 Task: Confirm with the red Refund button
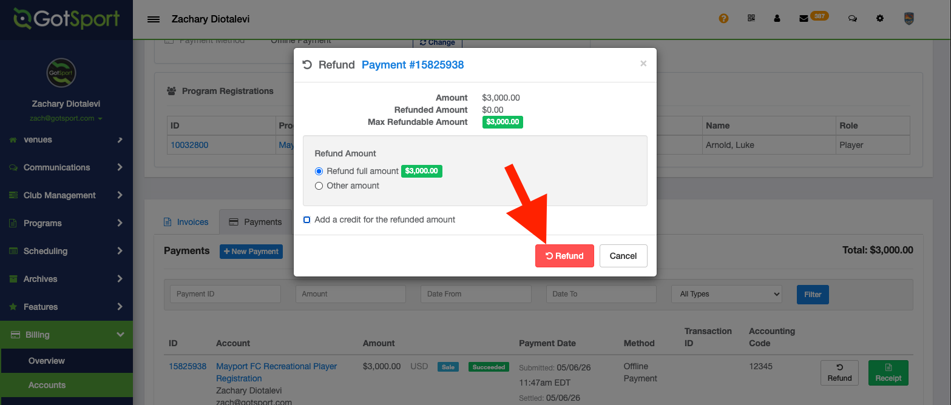point(564,256)
